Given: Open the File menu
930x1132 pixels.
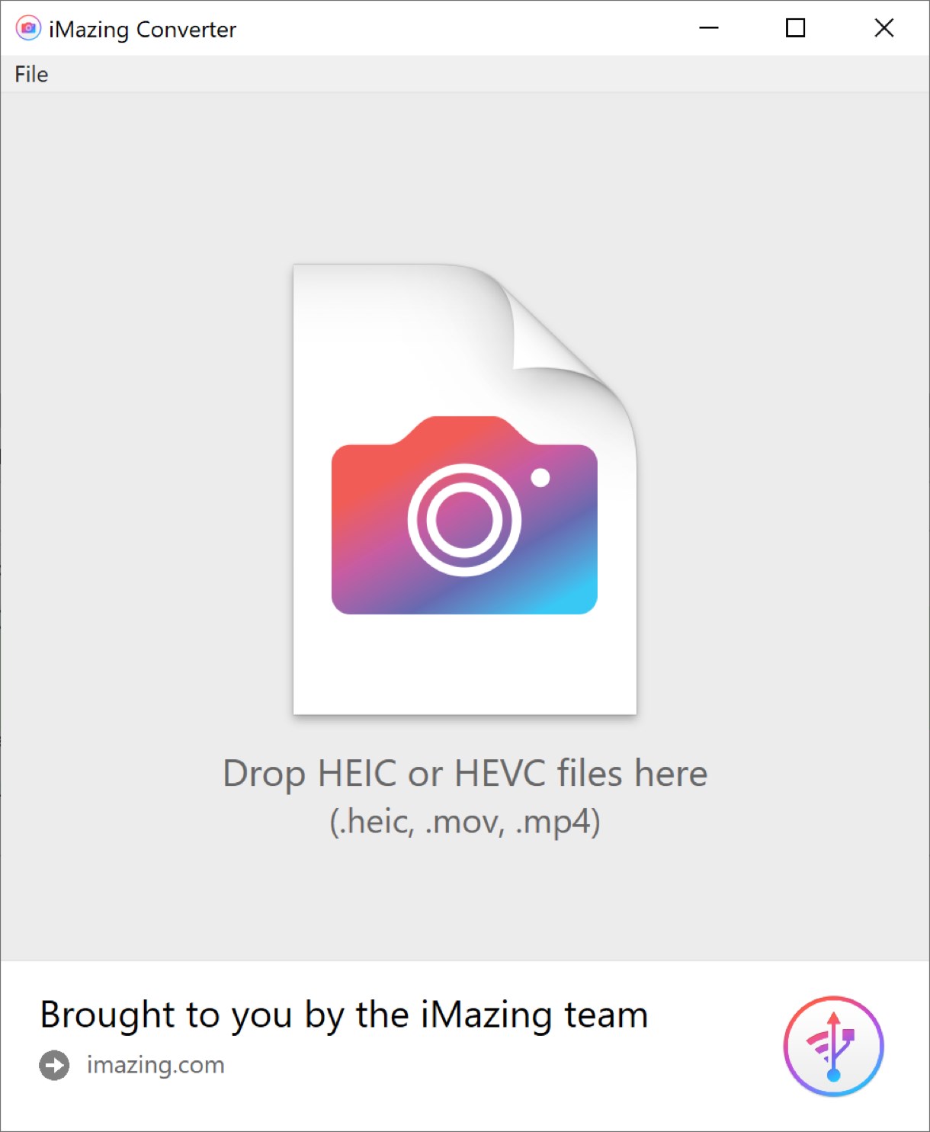Looking at the screenshot, I should (x=31, y=74).
